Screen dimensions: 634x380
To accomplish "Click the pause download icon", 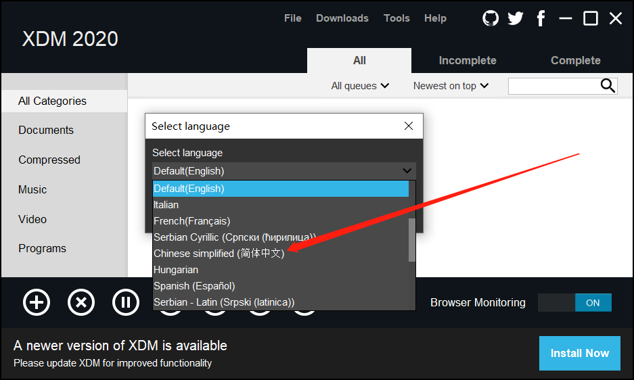I will 126,302.
